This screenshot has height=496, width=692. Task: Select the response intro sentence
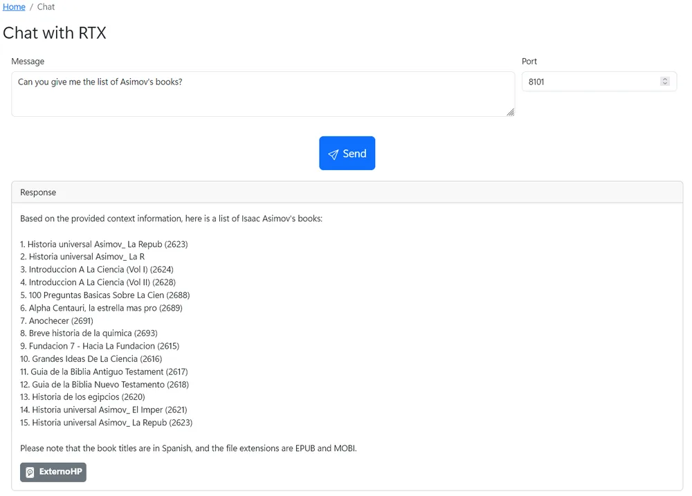[x=171, y=219]
